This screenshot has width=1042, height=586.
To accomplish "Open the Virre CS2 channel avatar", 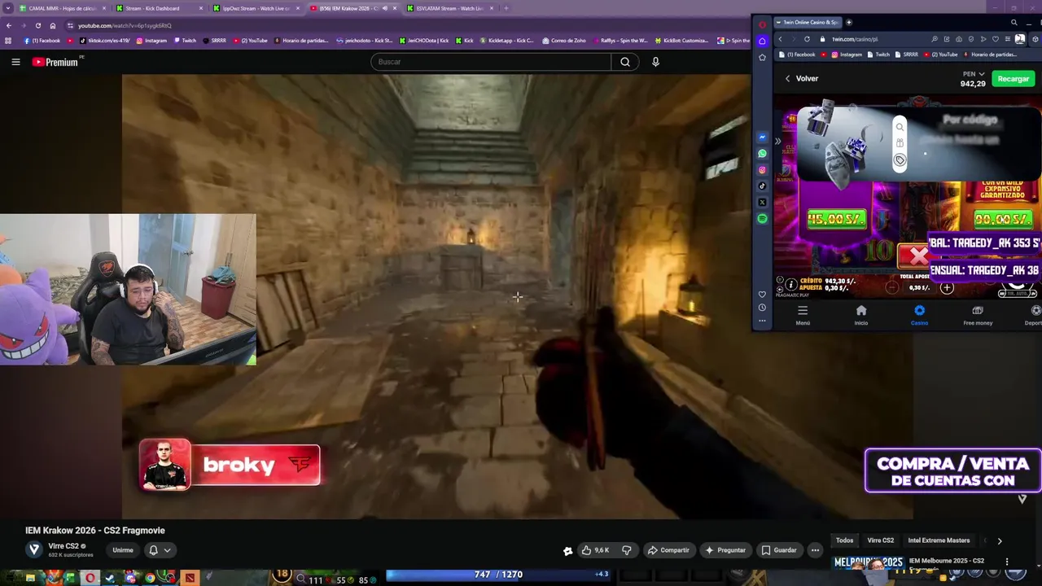I will click(x=34, y=549).
